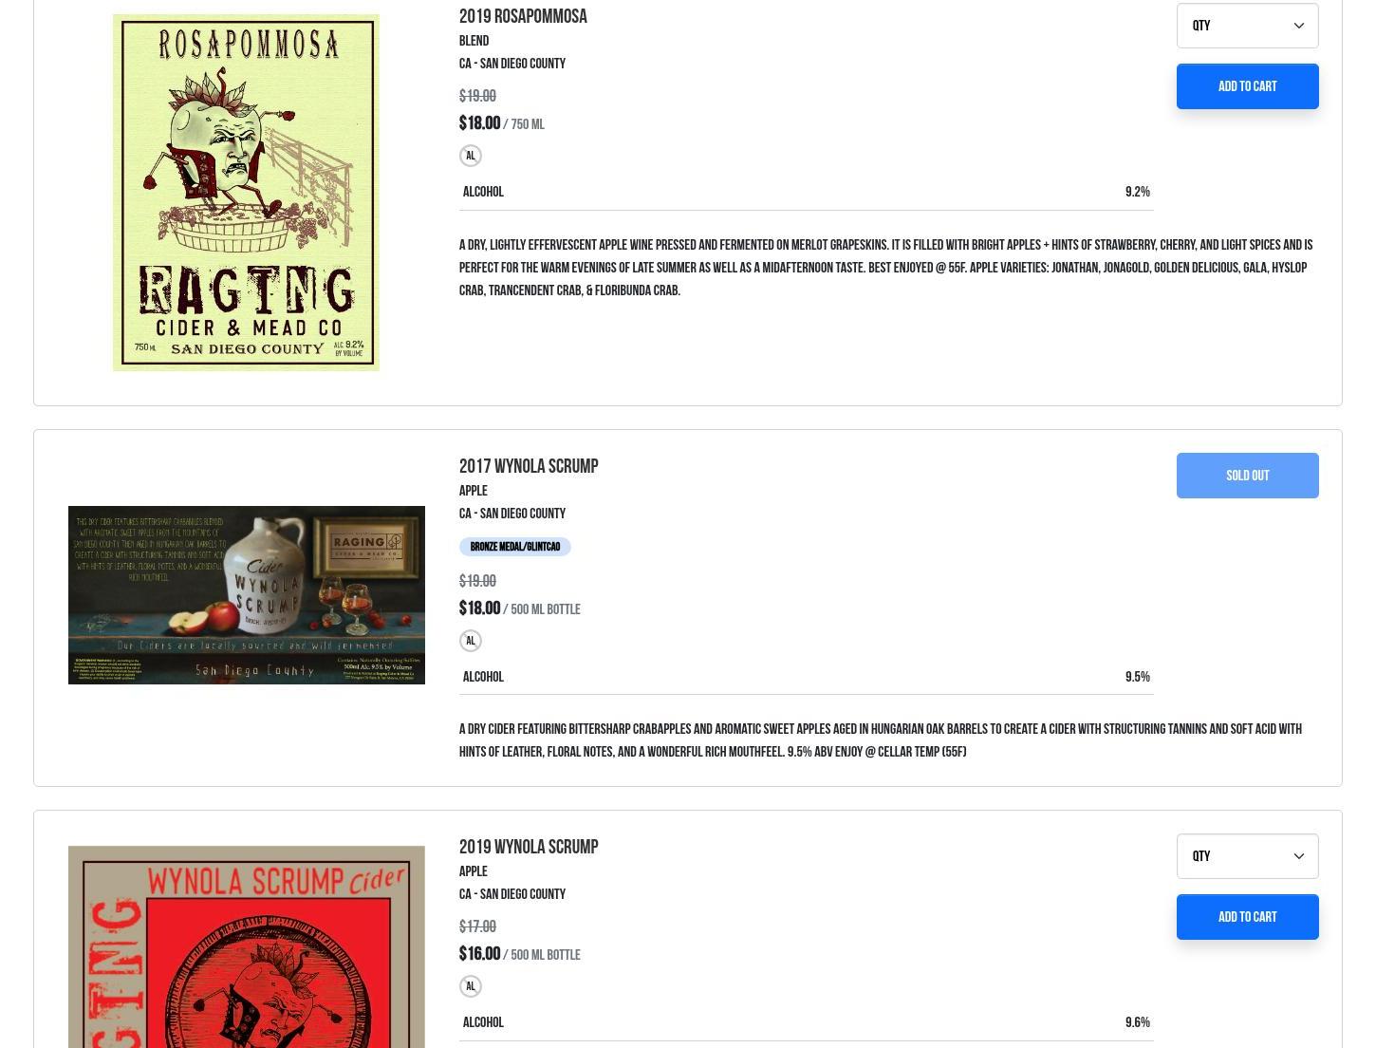This screenshot has height=1048, width=1376.
Task: Click the Rosapommosa description text
Action: click(x=886, y=268)
